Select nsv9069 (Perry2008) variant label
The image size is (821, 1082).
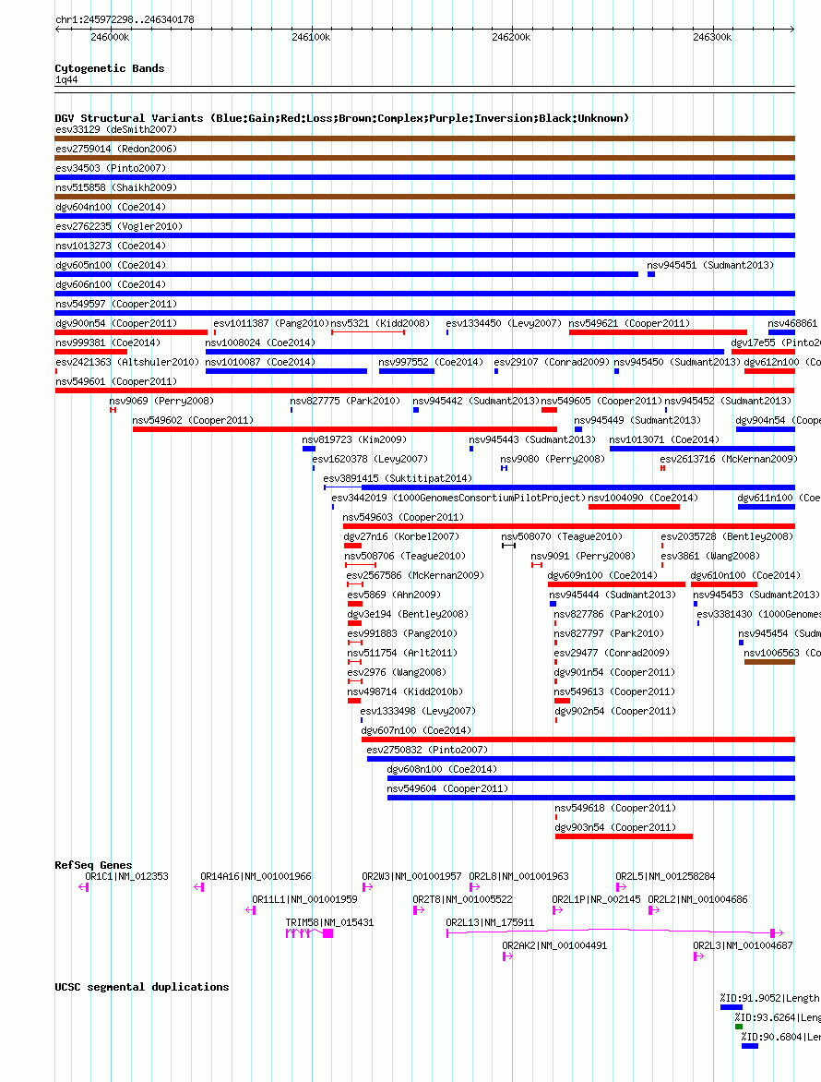pyautogui.click(x=161, y=401)
